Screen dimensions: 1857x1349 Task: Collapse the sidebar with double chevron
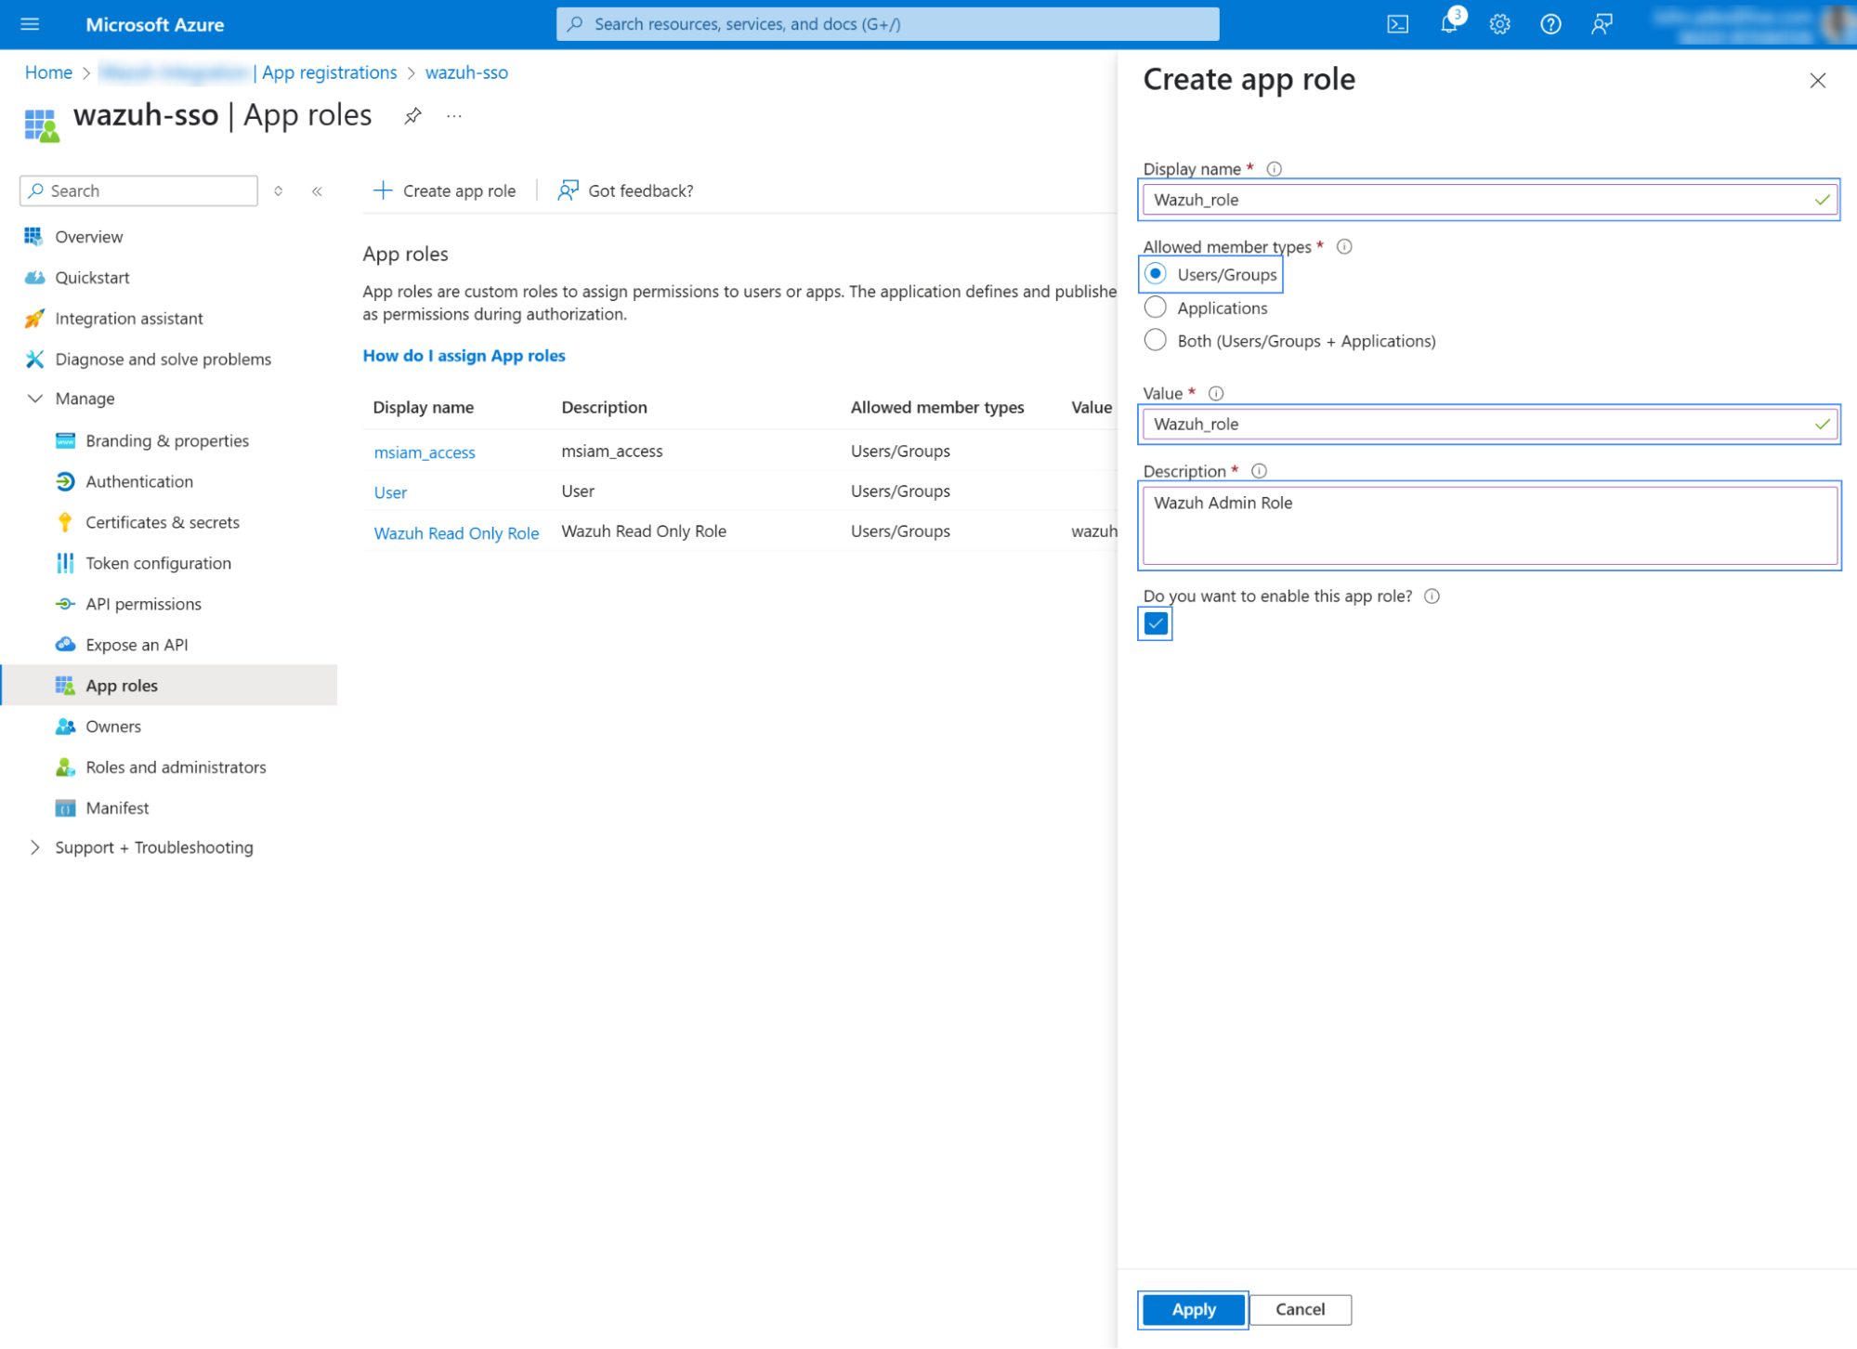tap(317, 191)
